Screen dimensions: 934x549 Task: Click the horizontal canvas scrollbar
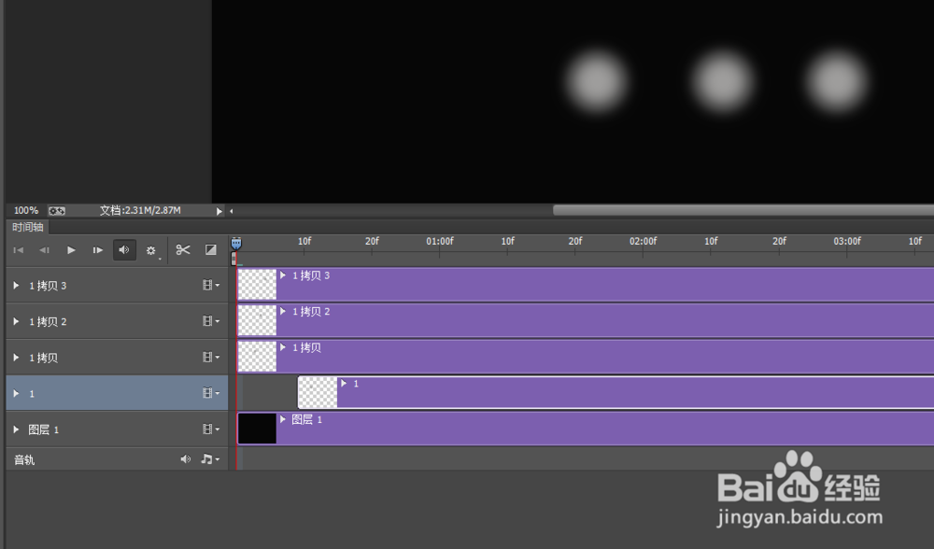743,210
